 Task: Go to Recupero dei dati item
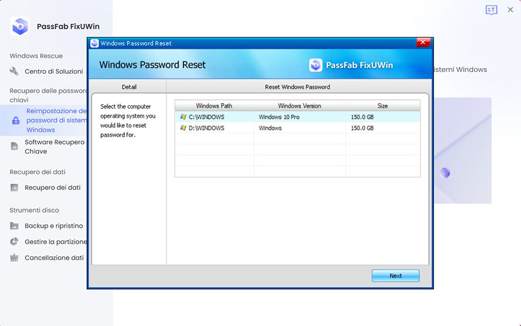(x=52, y=188)
